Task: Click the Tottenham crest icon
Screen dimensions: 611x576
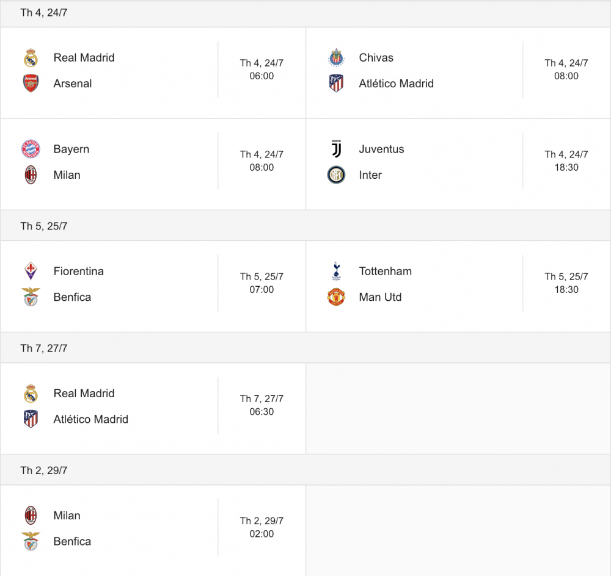Action: coord(336,272)
